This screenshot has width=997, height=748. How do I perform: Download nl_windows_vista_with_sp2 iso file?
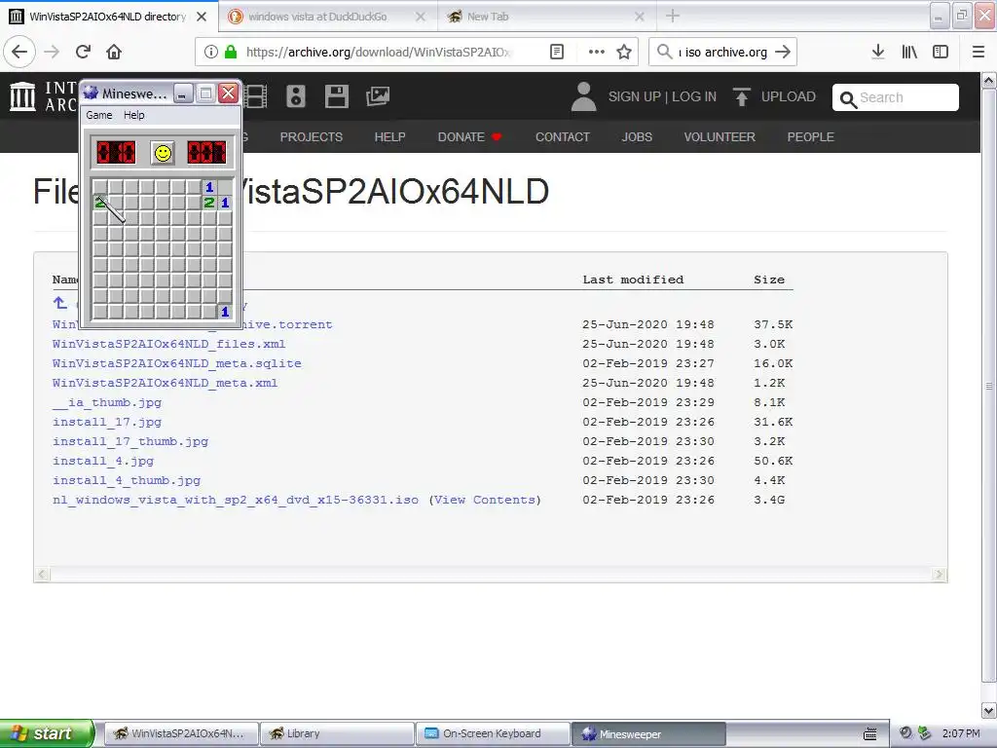pyautogui.click(x=236, y=500)
